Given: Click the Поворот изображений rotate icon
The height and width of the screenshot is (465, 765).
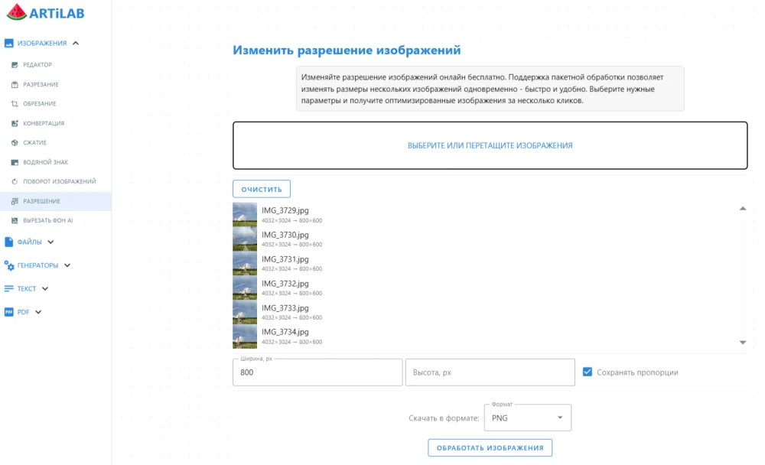Looking at the screenshot, I should click(x=15, y=181).
